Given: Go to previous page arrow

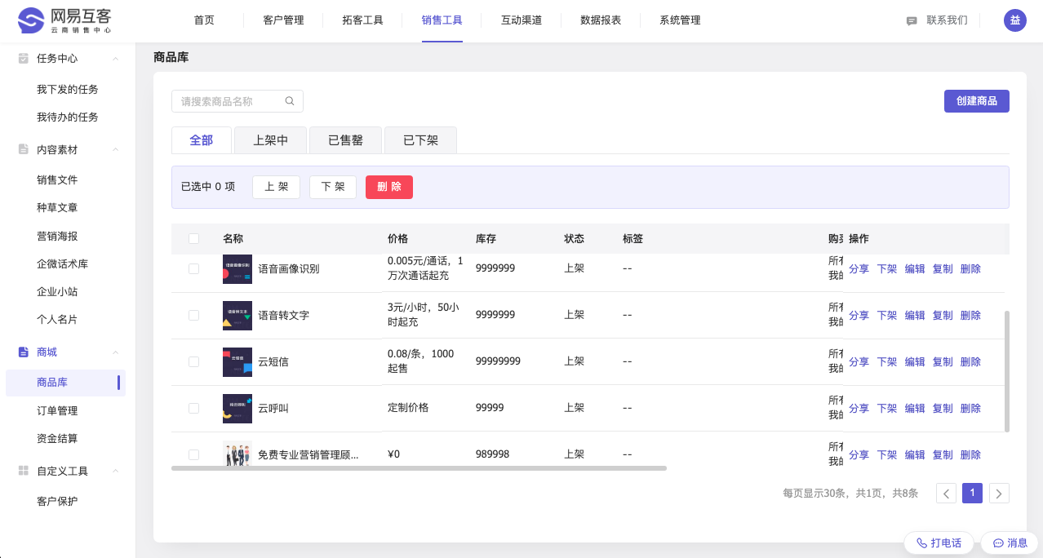Looking at the screenshot, I should point(946,493).
